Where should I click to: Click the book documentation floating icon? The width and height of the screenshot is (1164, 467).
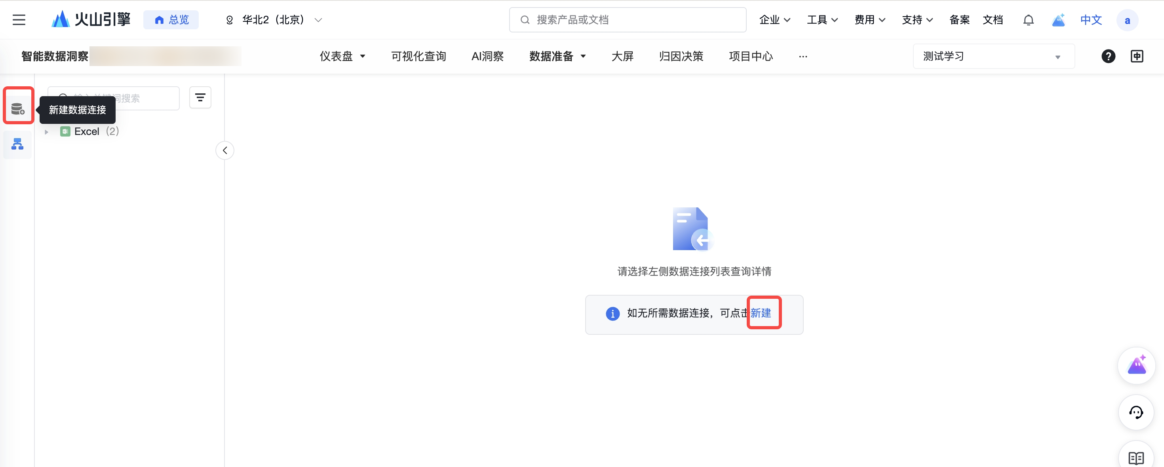click(1136, 457)
